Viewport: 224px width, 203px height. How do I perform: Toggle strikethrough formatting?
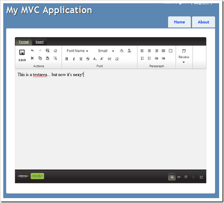[x=88, y=59]
